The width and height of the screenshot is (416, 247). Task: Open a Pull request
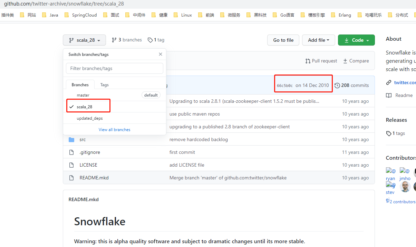321,61
